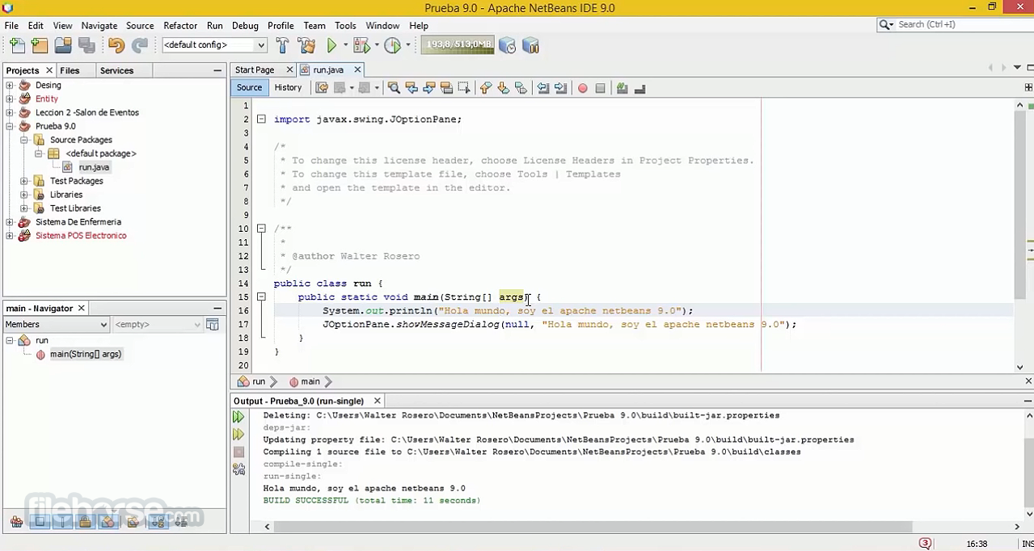The width and height of the screenshot is (1034, 551).
Task: Click the Shift Line Right icon
Action: [x=560, y=88]
